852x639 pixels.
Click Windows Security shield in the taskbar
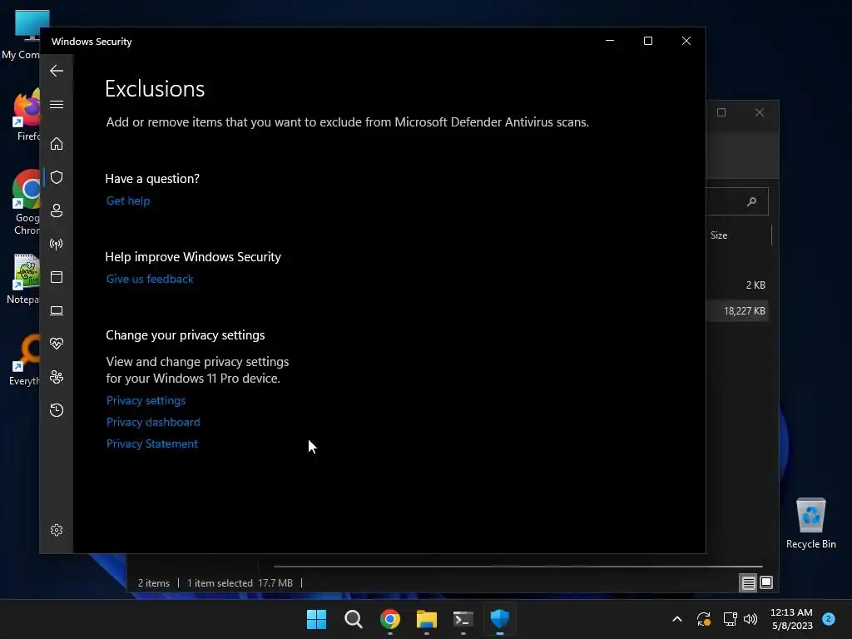pos(500,619)
